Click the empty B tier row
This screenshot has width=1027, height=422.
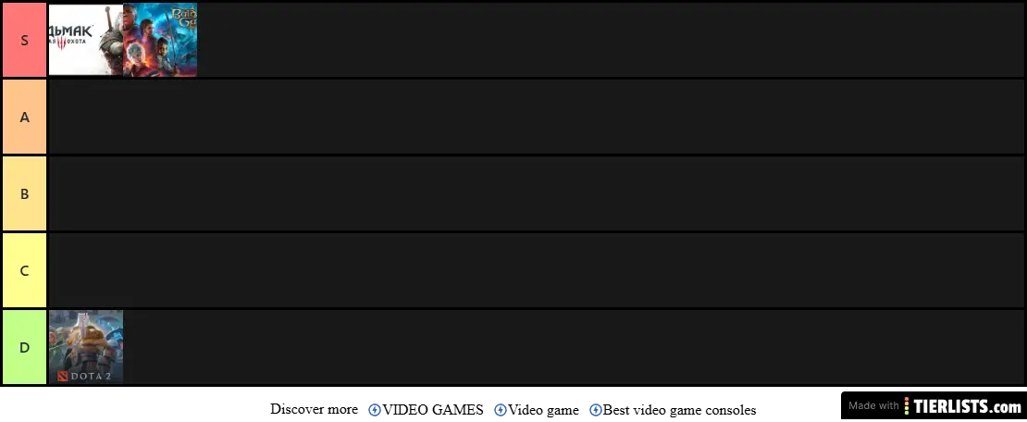(x=535, y=193)
